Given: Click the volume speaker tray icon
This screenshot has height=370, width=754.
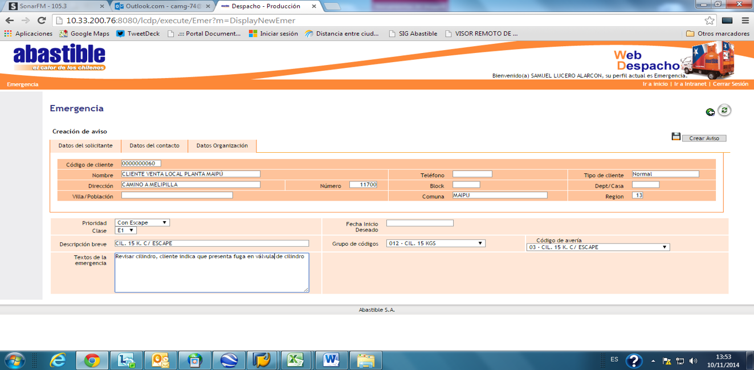Looking at the screenshot, I should [x=693, y=360].
